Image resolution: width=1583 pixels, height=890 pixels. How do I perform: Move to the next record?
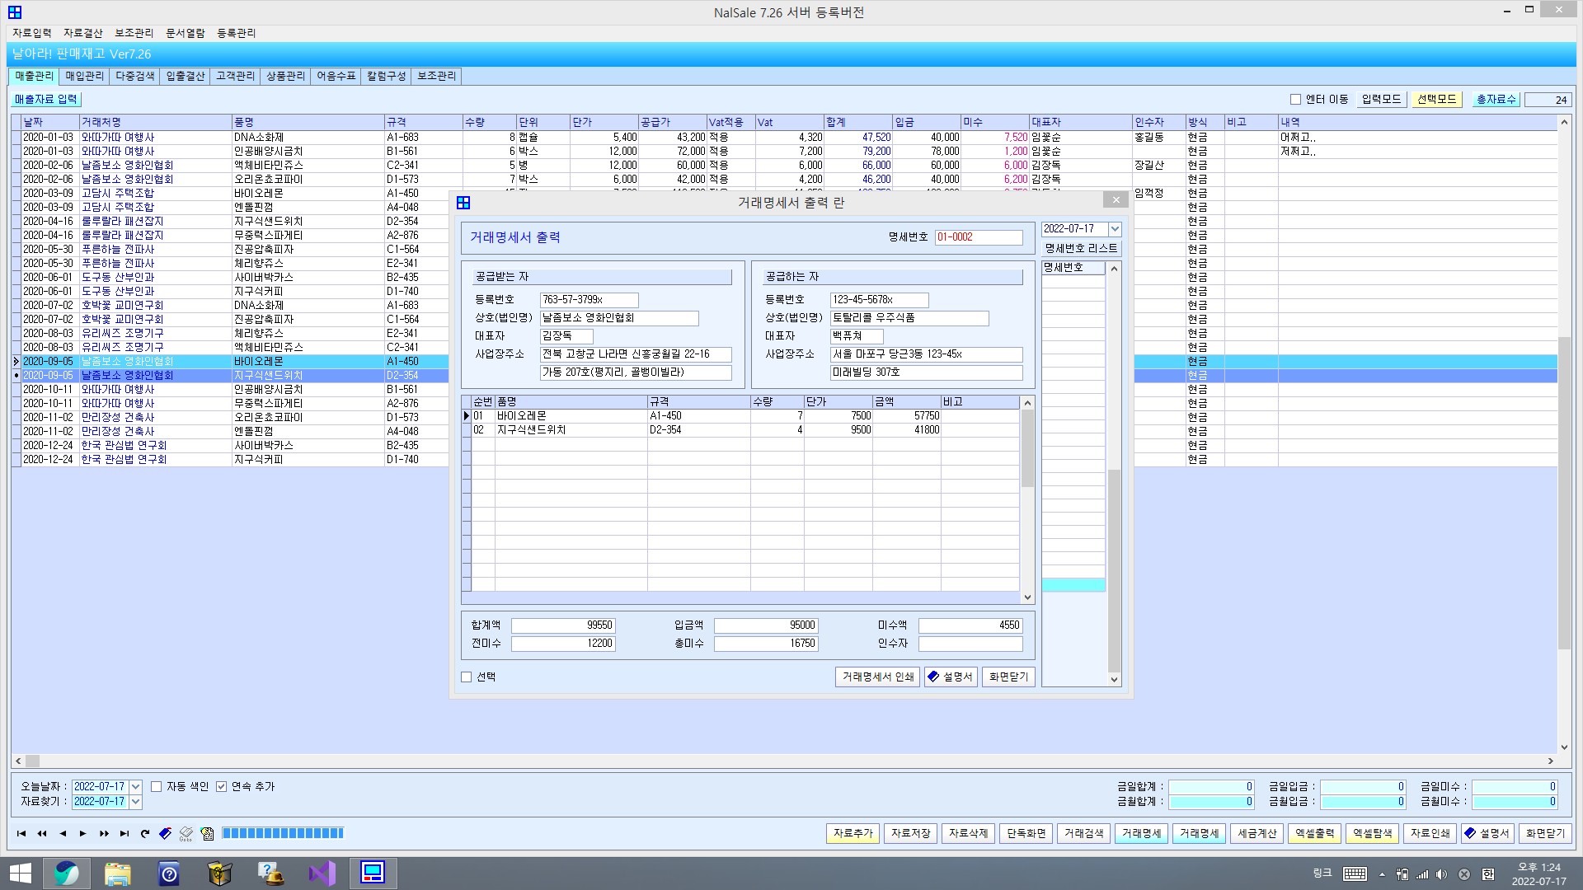(83, 834)
